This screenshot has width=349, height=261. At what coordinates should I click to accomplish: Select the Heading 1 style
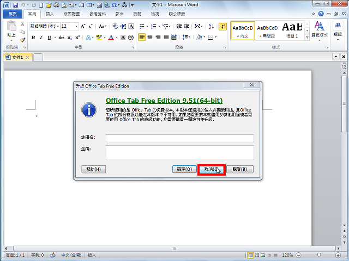point(292,30)
